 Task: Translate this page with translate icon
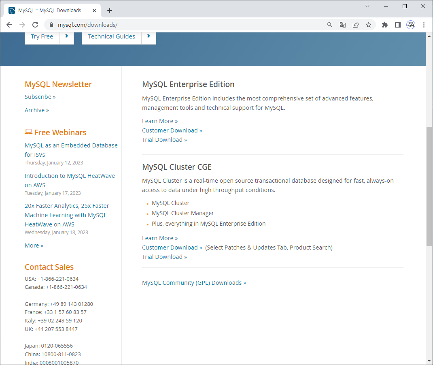343,25
